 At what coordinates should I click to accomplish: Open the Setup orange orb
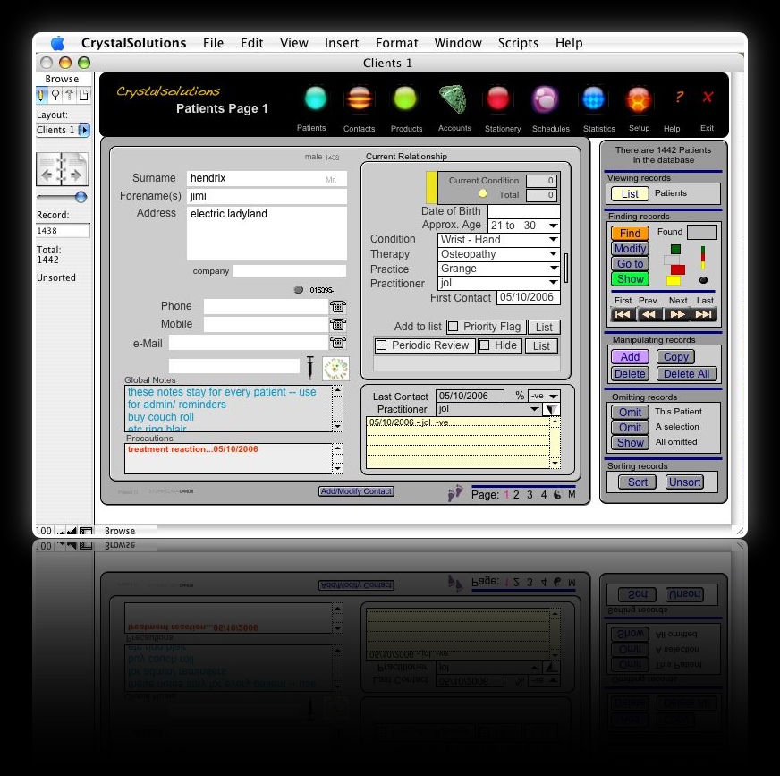pyautogui.click(x=639, y=98)
